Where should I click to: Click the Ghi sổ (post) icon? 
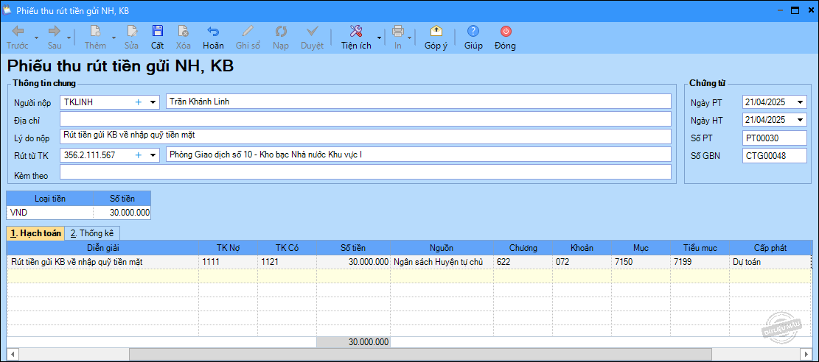[x=248, y=31]
